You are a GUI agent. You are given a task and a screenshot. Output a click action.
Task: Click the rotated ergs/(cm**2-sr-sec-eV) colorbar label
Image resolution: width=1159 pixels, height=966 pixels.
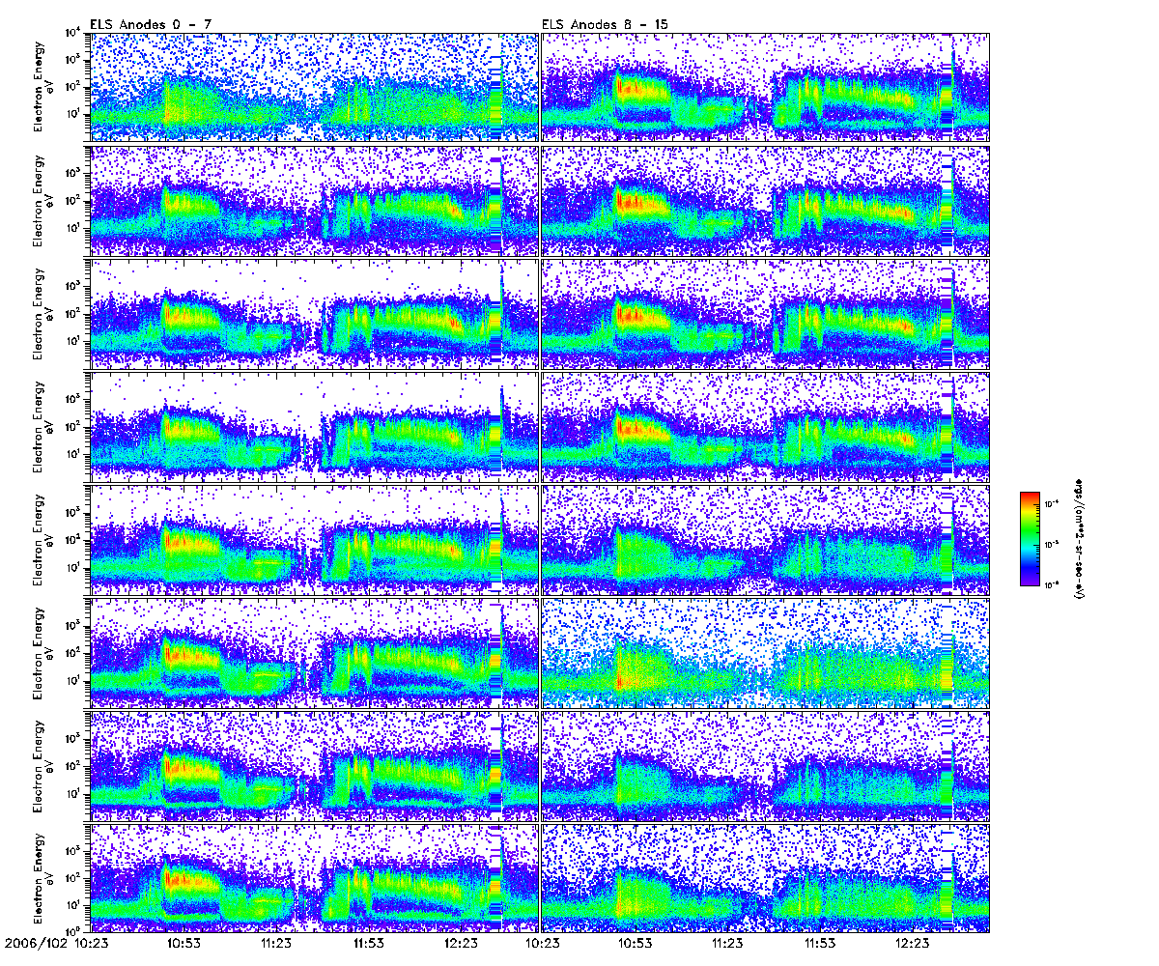(x=1080, y=537)
